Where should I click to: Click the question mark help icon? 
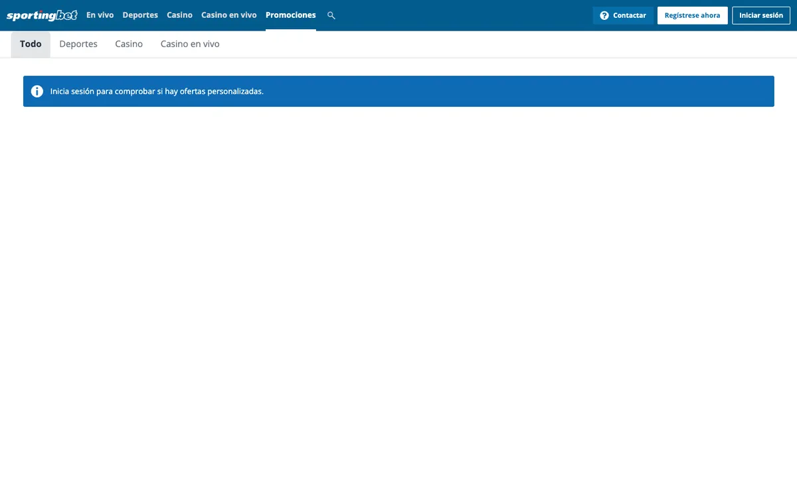pos(604,15)
